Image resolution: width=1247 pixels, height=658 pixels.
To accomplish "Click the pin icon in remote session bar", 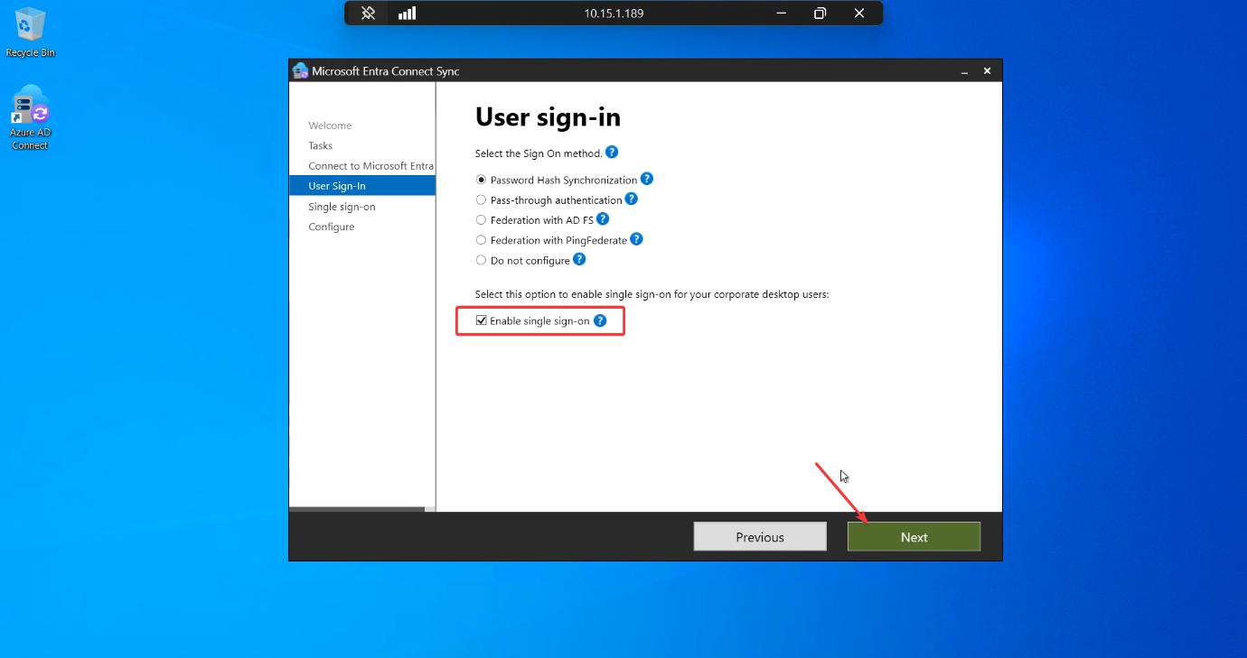I will coord(368,14).
